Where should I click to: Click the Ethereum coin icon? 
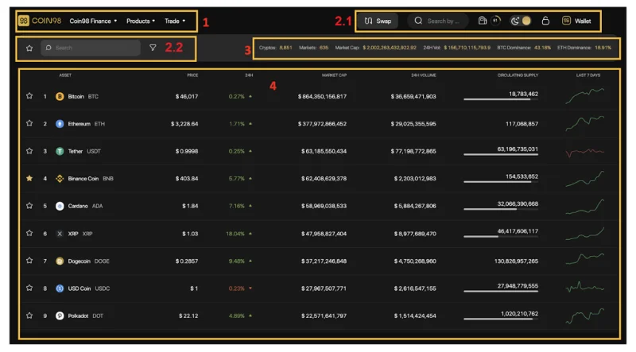click(x=60, y=124)
